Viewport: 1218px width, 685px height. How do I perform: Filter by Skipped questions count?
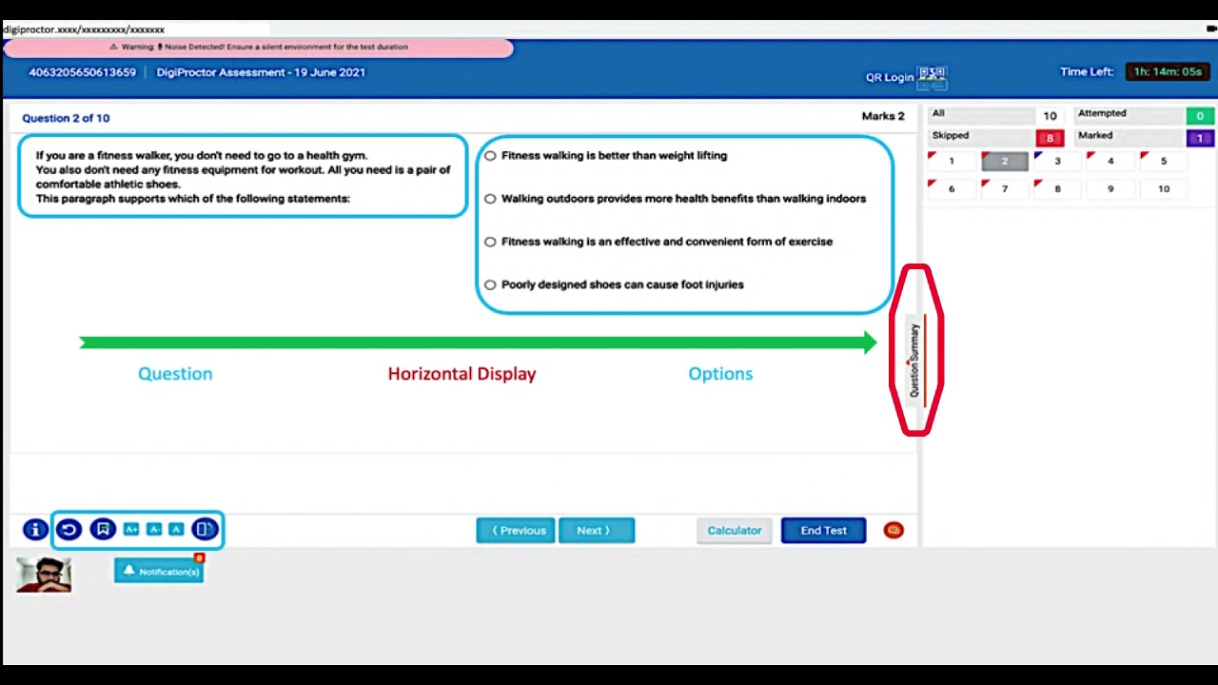(1050, 138)
